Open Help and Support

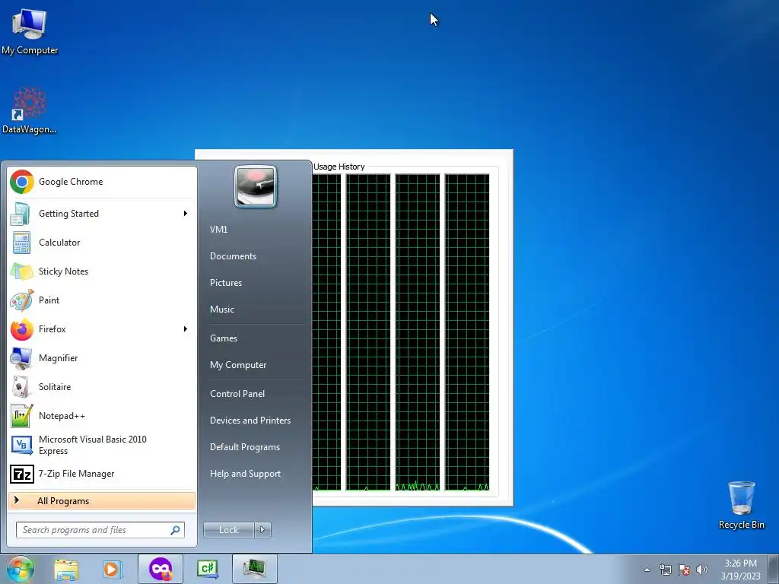(x=245, y=474)
